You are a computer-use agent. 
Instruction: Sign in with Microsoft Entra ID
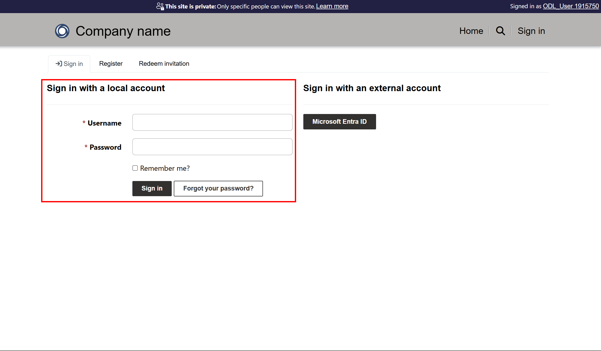coord(339,121)
